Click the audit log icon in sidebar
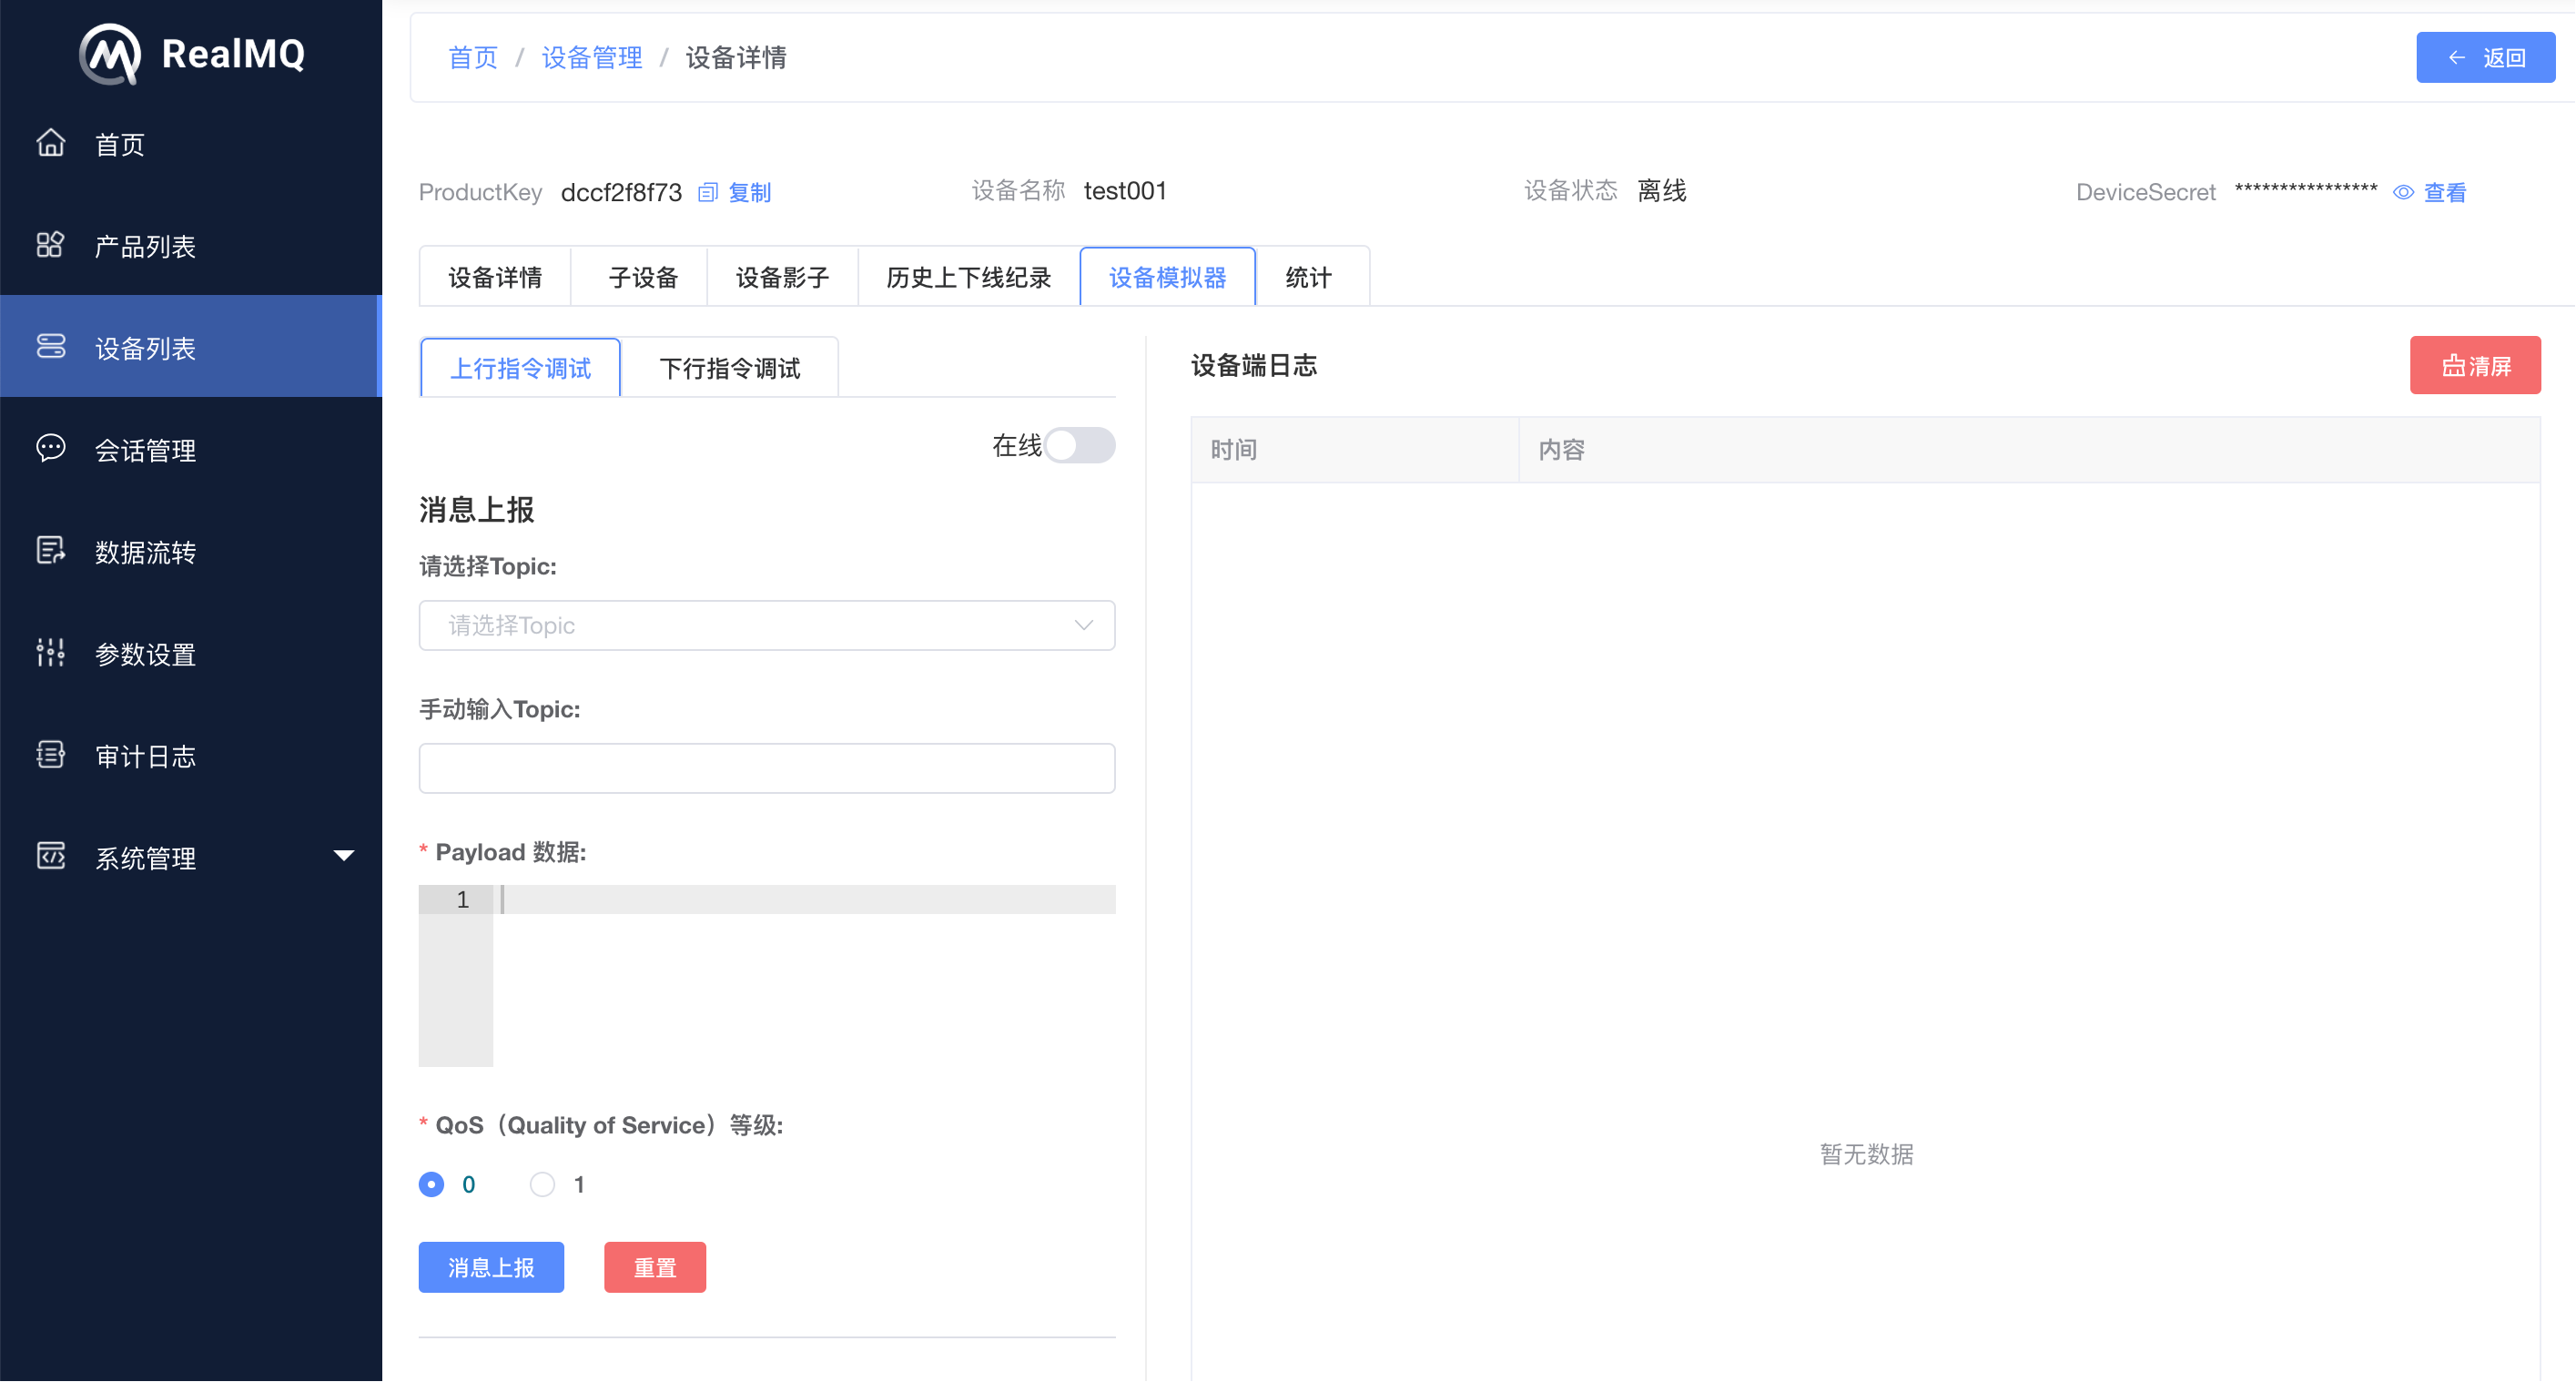This screenshot has width=2576, height=1382. click(x=51, y=754)
